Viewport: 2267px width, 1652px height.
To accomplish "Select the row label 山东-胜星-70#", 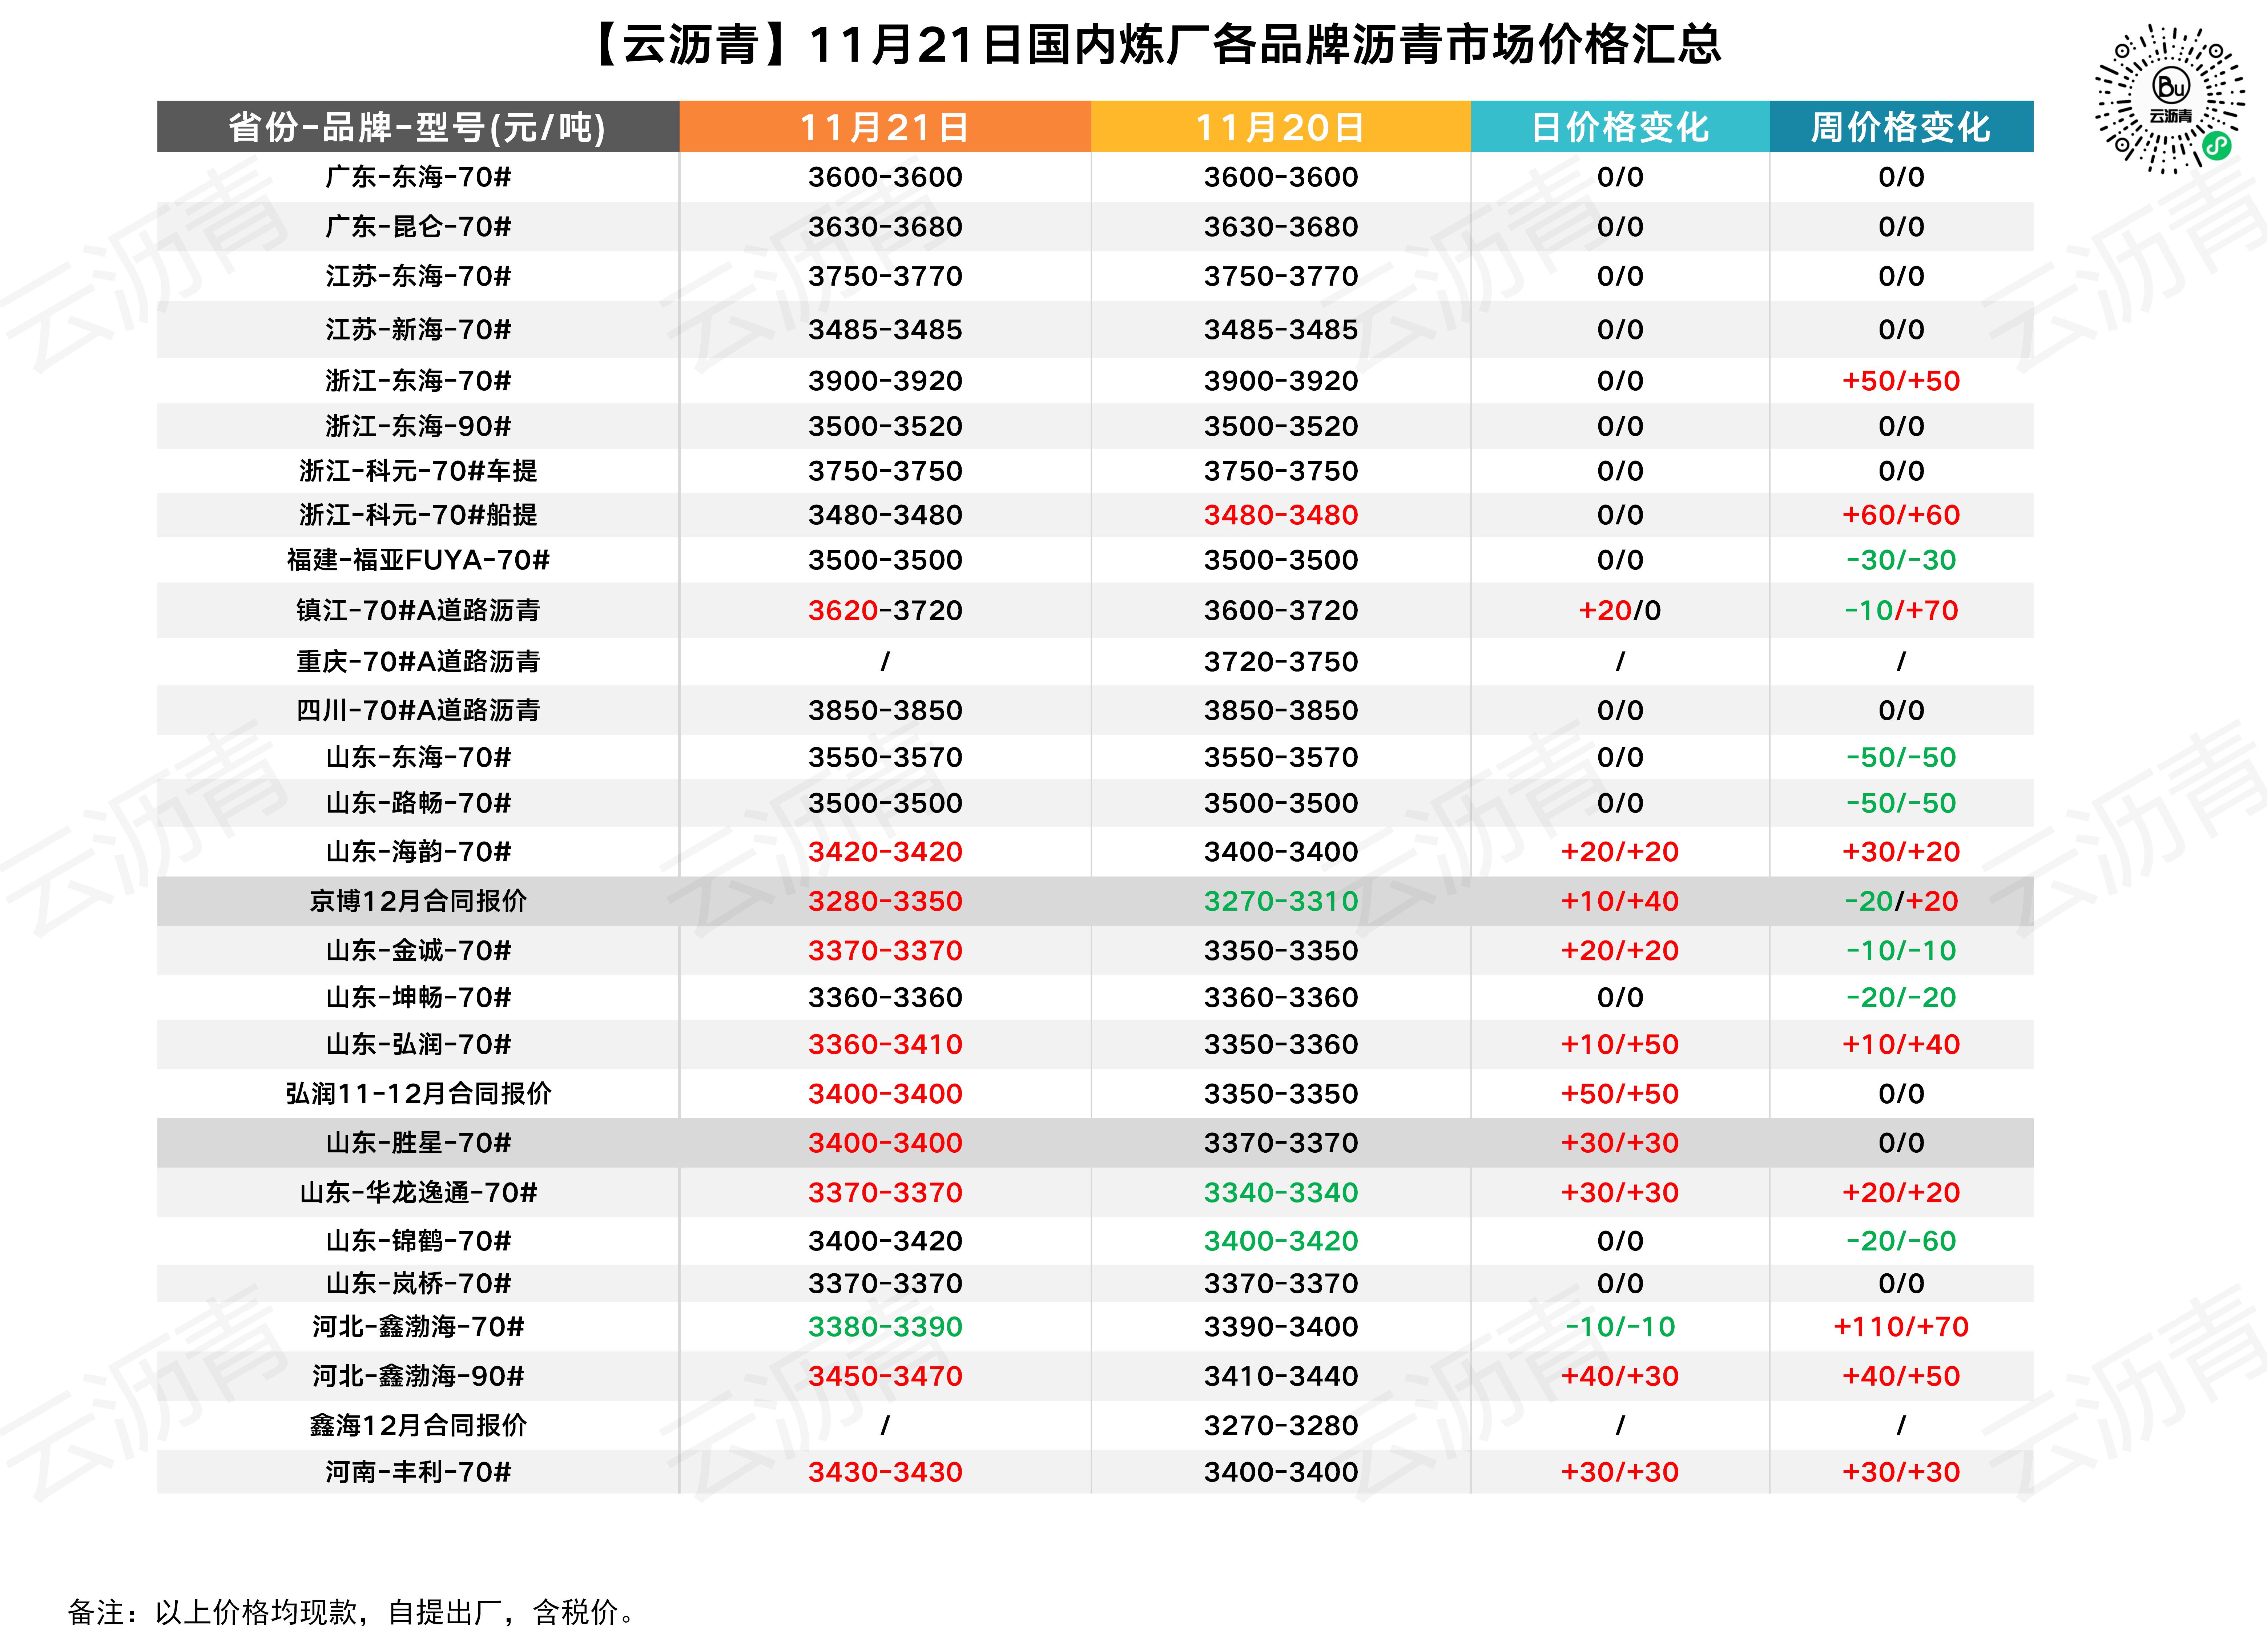I will (x=418, y=1142).
